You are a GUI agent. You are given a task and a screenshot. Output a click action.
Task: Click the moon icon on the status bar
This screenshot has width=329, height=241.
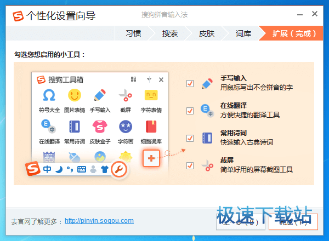tap(59, 169)
